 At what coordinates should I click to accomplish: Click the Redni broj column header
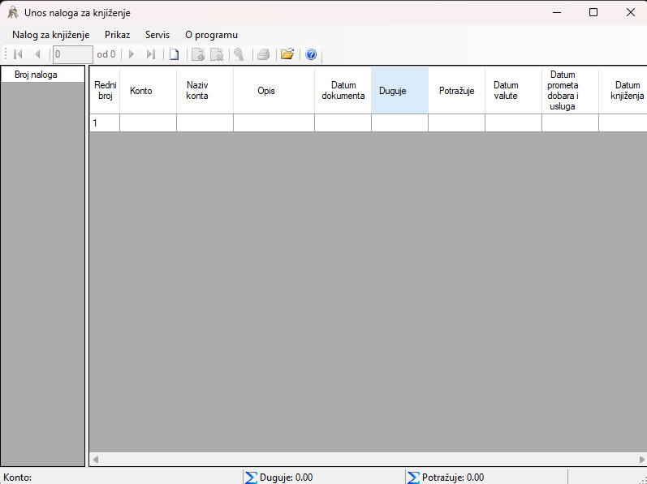[x=105, y=91]
